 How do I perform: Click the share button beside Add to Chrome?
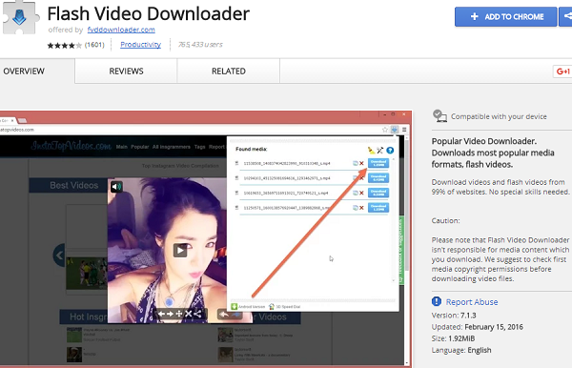click(x=566, y=16)
